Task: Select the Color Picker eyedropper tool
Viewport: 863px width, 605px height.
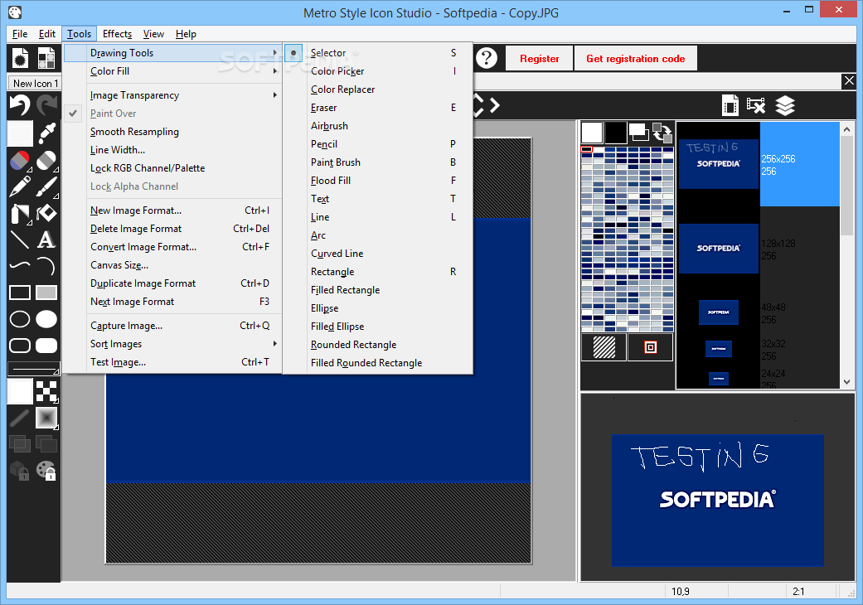Action: pyautogui.click(x=46, y=133)
